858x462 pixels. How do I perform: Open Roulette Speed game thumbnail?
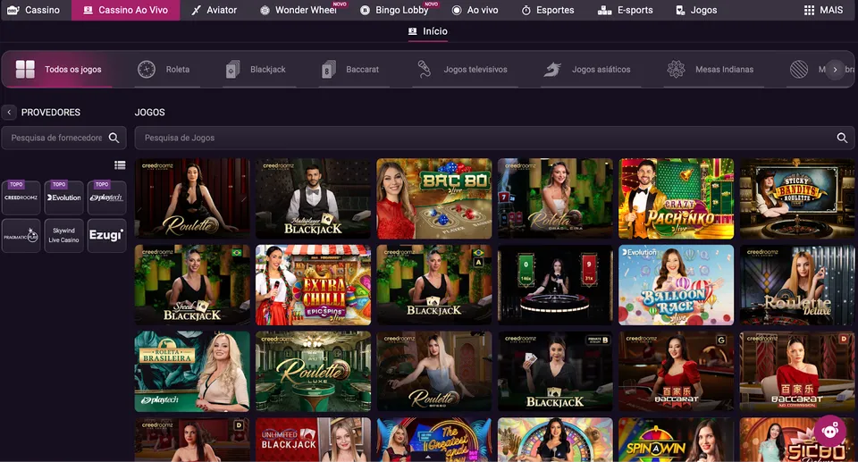pyautogui.click(x=434, y=371)
